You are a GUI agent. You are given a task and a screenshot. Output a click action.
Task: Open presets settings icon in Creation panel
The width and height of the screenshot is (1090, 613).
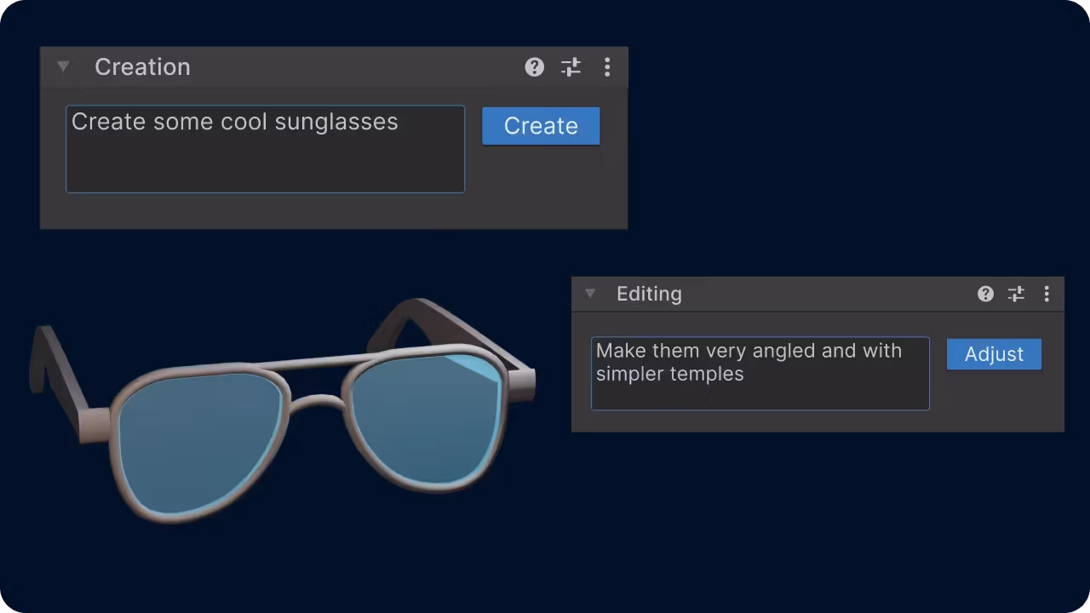571,67
